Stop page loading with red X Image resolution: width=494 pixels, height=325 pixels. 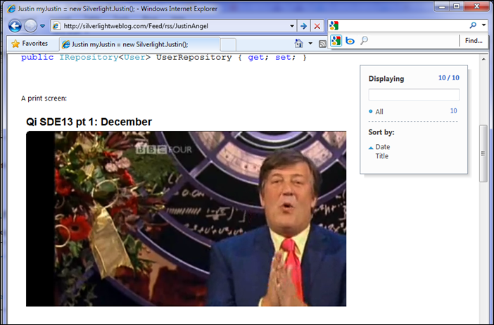click(317, 26)
